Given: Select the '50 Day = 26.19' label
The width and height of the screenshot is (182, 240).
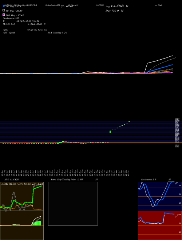Looking at the screenshot, I should click(x=14, y=11).
